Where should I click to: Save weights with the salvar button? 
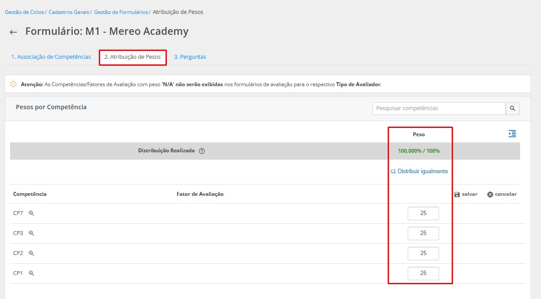tap(466, 194)
